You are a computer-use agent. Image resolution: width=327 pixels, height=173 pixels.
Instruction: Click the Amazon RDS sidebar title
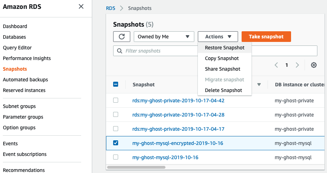22,7
